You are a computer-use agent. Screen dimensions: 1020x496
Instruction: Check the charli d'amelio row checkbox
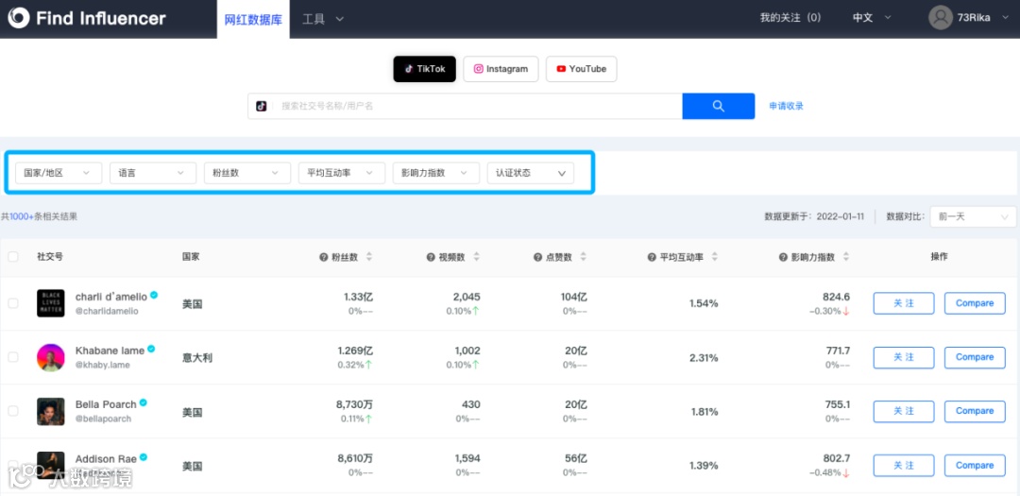(13, 303)
